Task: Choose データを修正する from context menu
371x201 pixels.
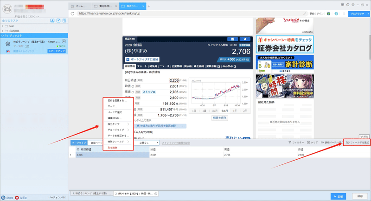Action: coord(118,136)
